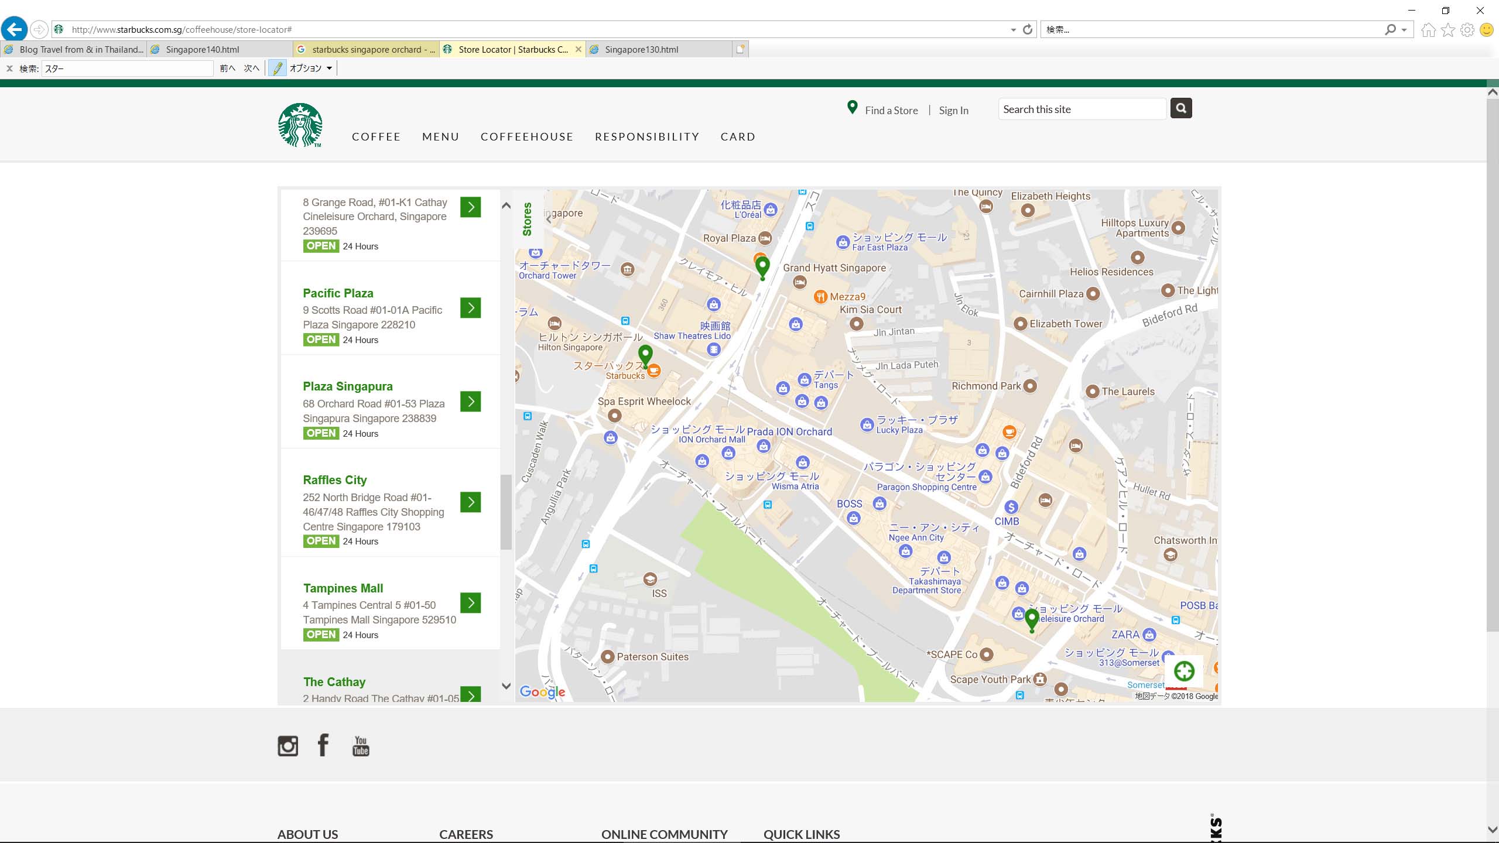Click the Tampines Mall store name
Image resolution: width=1499 pixels, height=843 pixels.
[343, 588]
